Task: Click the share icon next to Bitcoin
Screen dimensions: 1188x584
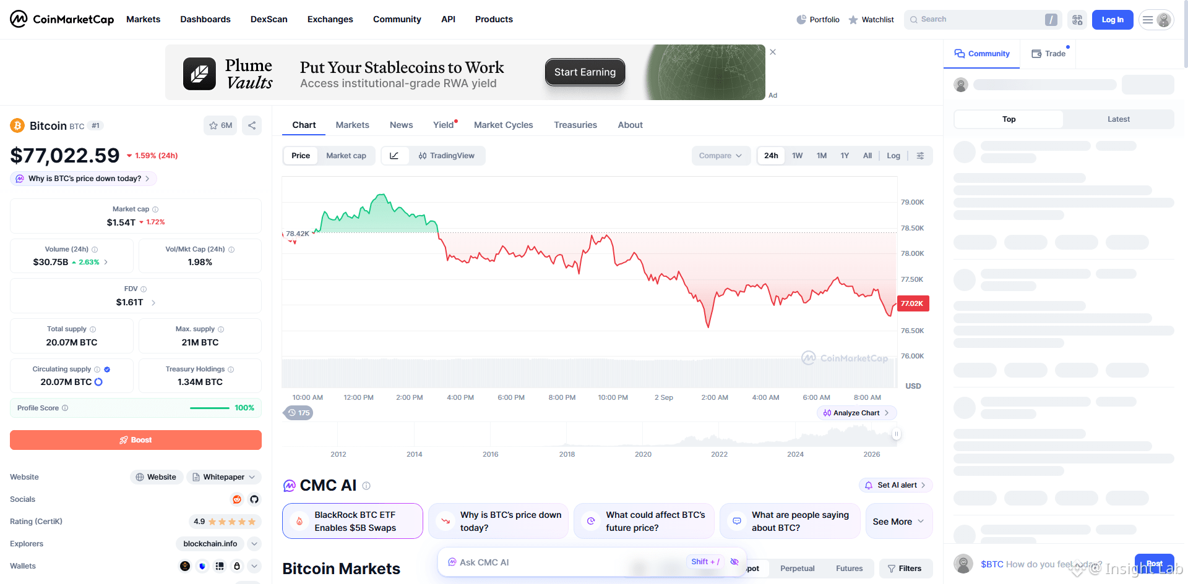Action: pos(252,125)
